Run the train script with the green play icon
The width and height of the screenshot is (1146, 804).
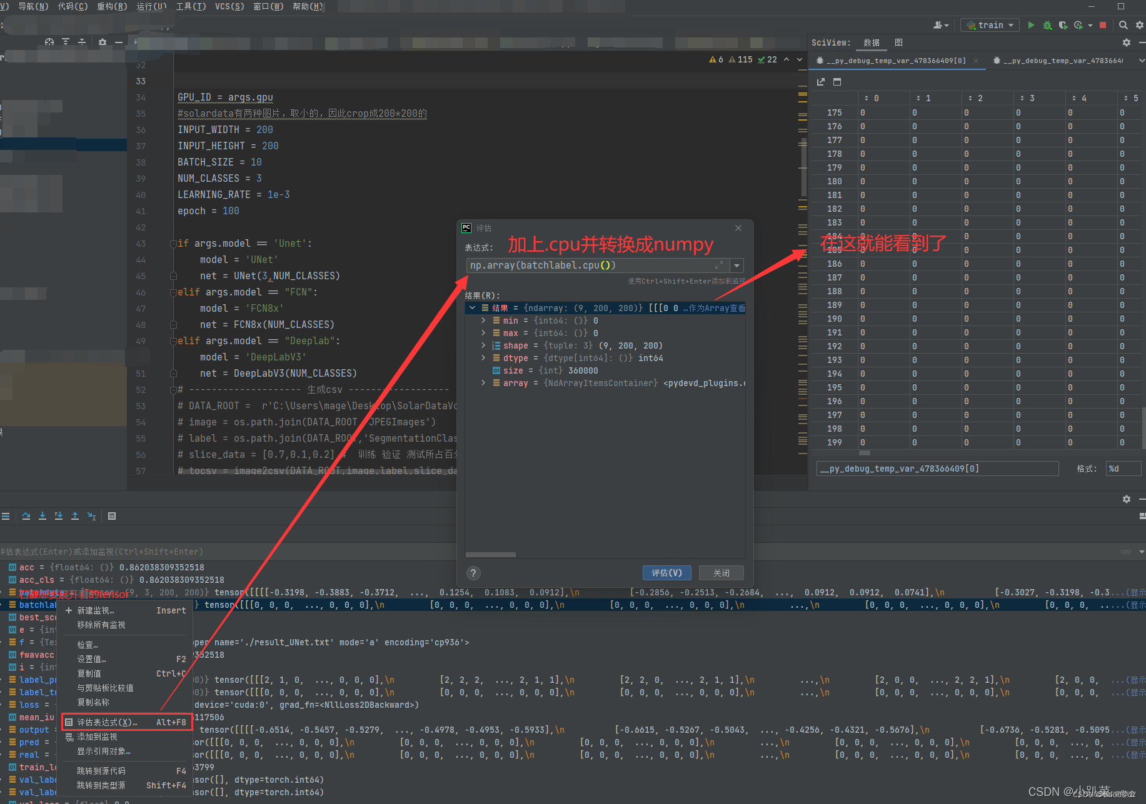tap(1031, 25)
